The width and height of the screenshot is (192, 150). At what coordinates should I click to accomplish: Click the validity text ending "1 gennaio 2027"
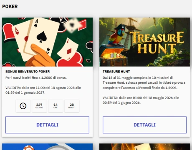click(43, 90)
